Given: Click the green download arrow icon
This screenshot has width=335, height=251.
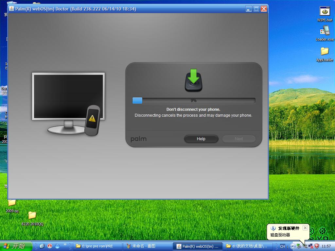Looking at the screenshot, I should pos(193,80).
